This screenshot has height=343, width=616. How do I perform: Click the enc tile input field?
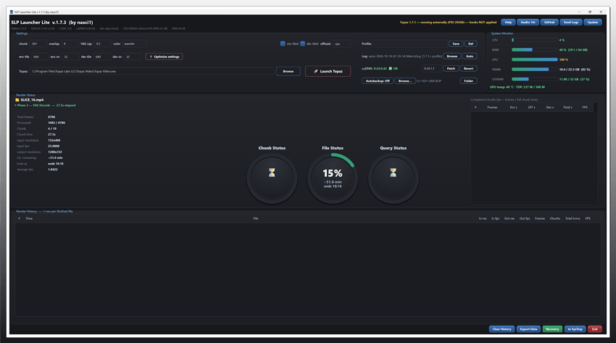(40, 57)
